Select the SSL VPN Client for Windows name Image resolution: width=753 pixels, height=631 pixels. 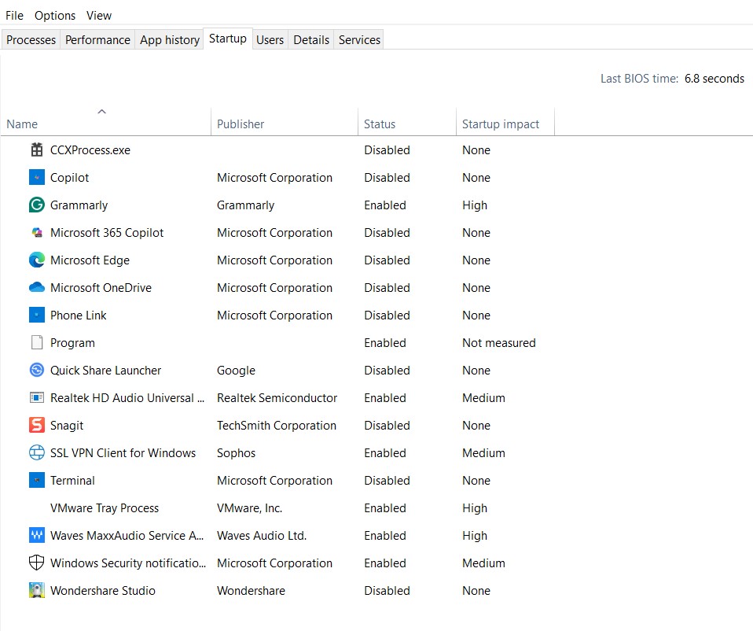click(123, 453)
